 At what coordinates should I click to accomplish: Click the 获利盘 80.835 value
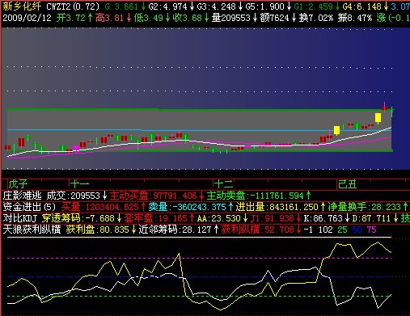click(x=98, y=230)
